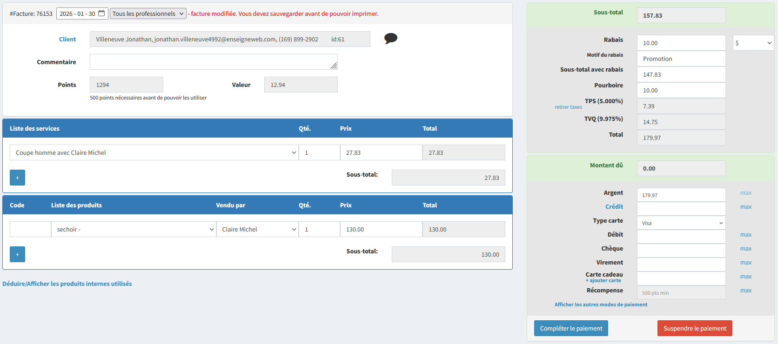Click the 'Liste des produits' header

pos(76,205)
